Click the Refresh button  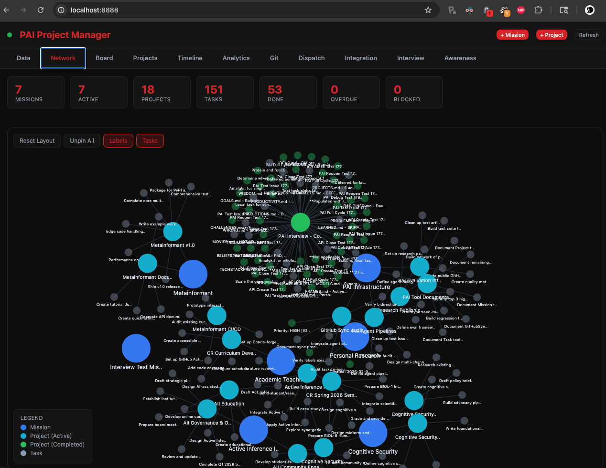pos(589,35)
